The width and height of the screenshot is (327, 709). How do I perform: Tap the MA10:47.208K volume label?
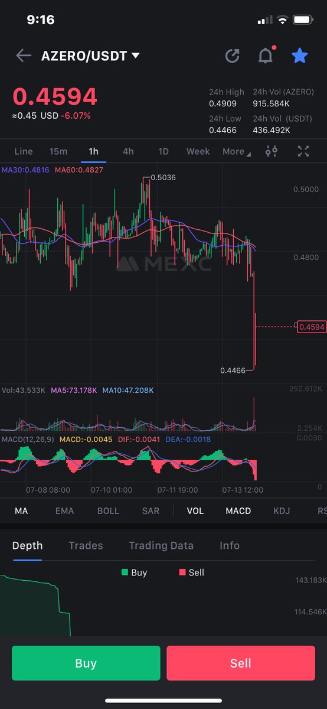(128, 391)
